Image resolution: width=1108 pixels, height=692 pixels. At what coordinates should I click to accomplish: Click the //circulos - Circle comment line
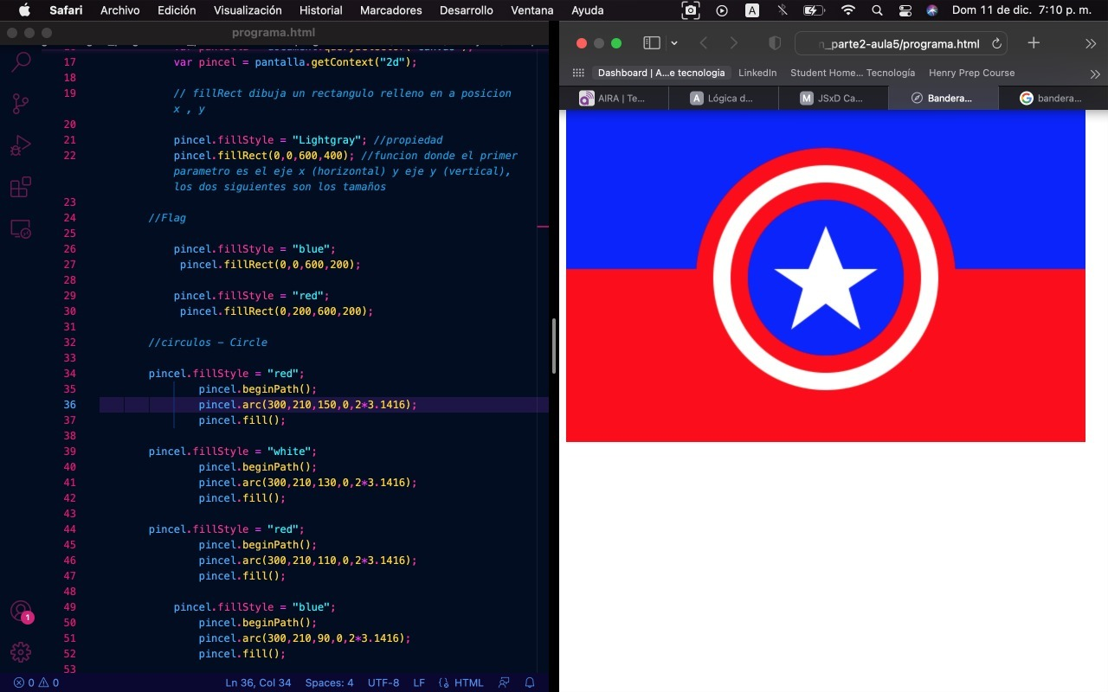[208, 343]
